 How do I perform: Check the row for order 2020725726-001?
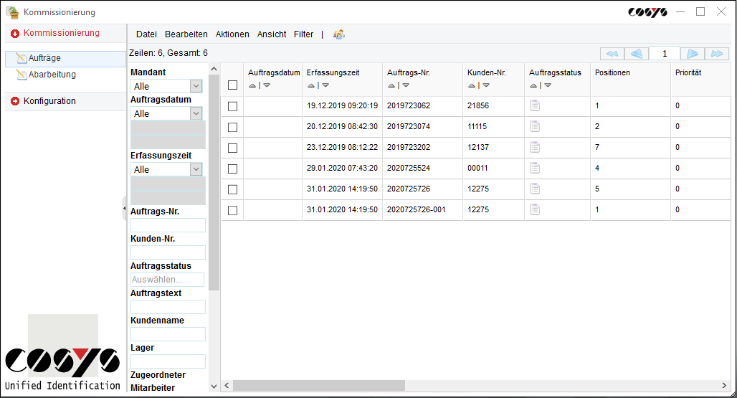point(232,210)
